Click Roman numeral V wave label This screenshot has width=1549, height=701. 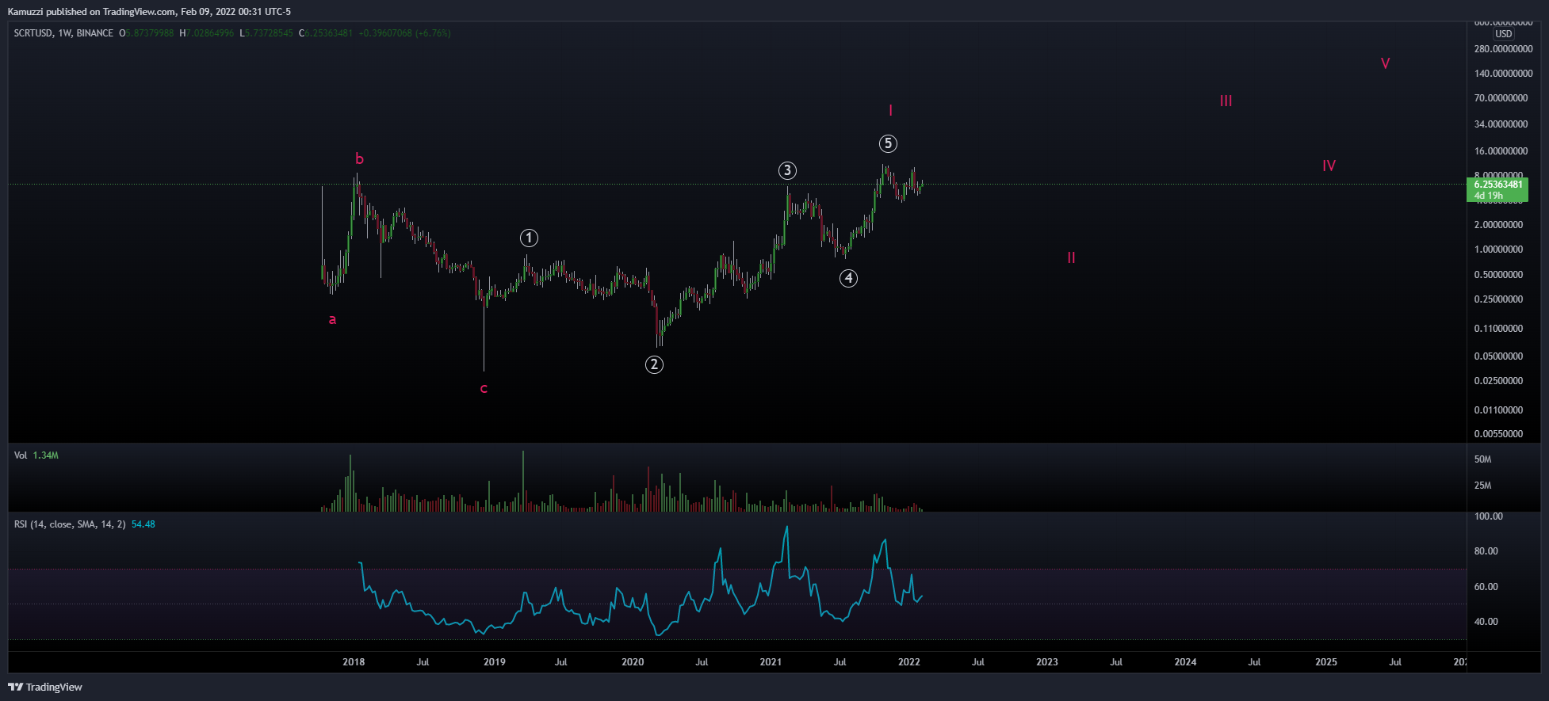coord(1385,63)
